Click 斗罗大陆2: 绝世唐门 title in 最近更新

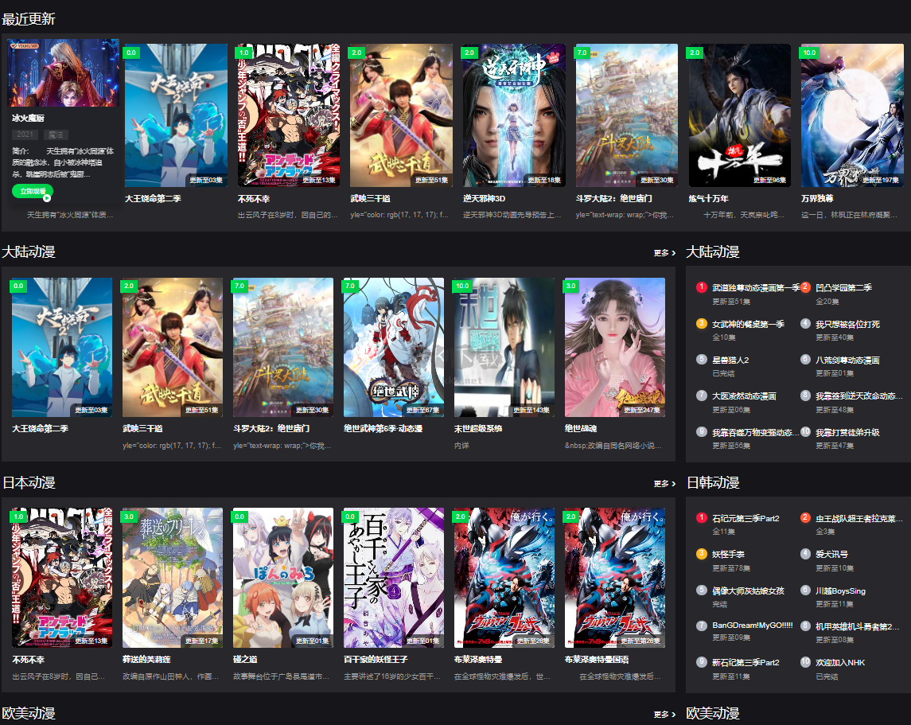click(x=613, y=199)
